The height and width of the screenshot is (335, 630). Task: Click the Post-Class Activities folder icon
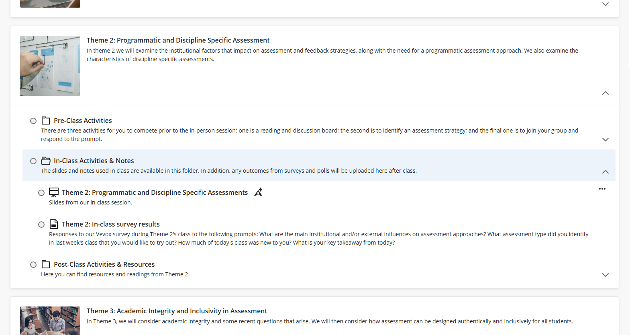point(46,264)
